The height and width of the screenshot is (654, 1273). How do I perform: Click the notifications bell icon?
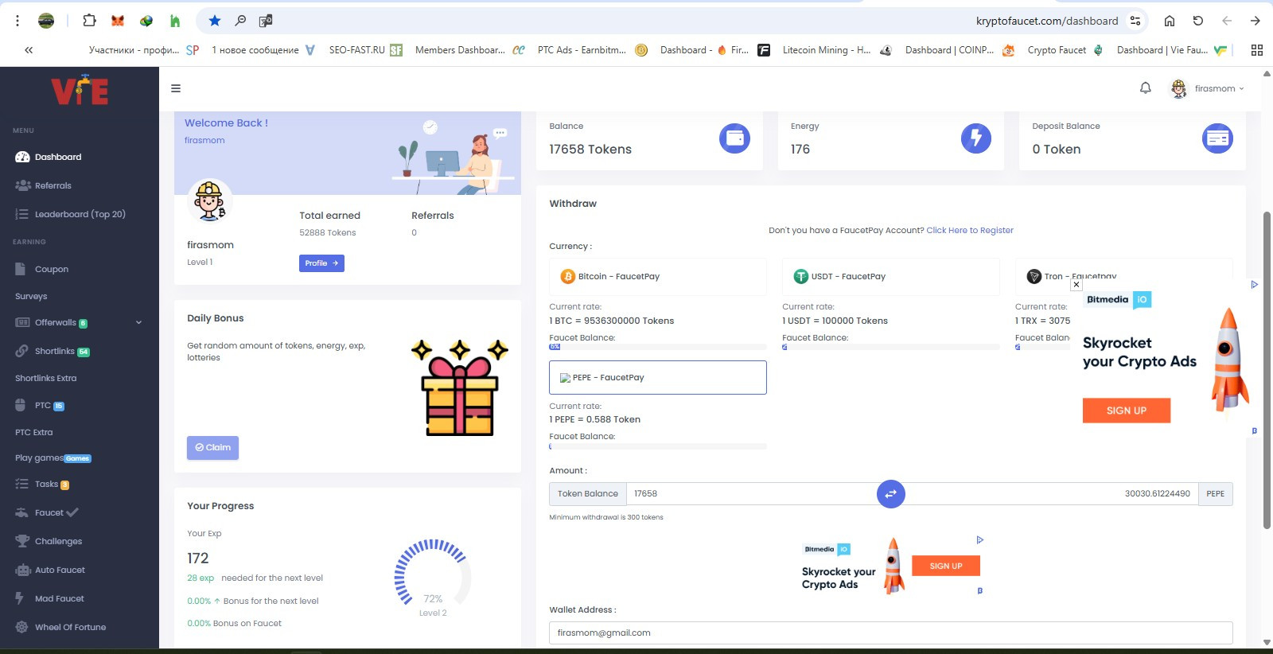click(x=1146, y=88)
